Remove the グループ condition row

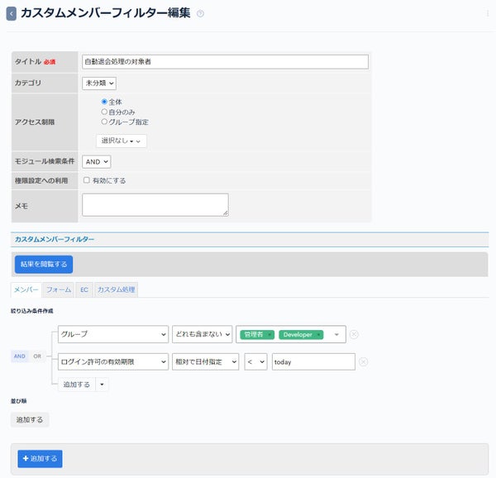click(354, 334)
